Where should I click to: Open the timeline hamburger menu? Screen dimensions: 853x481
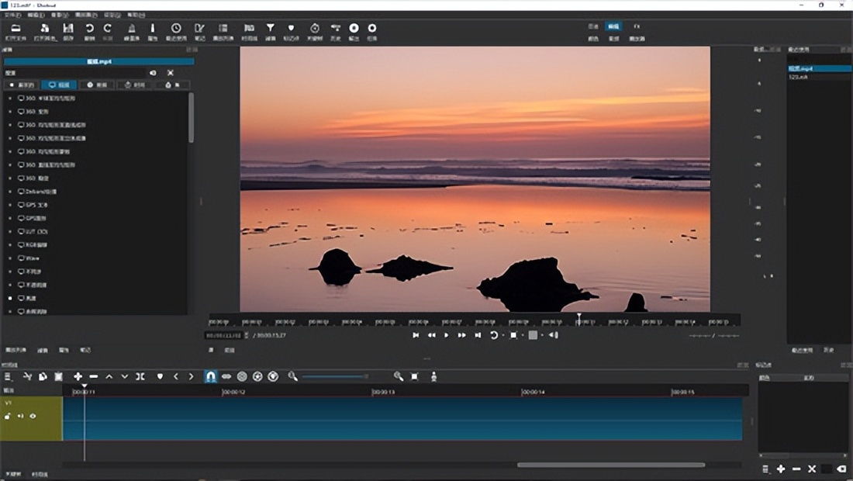[8, 376]
